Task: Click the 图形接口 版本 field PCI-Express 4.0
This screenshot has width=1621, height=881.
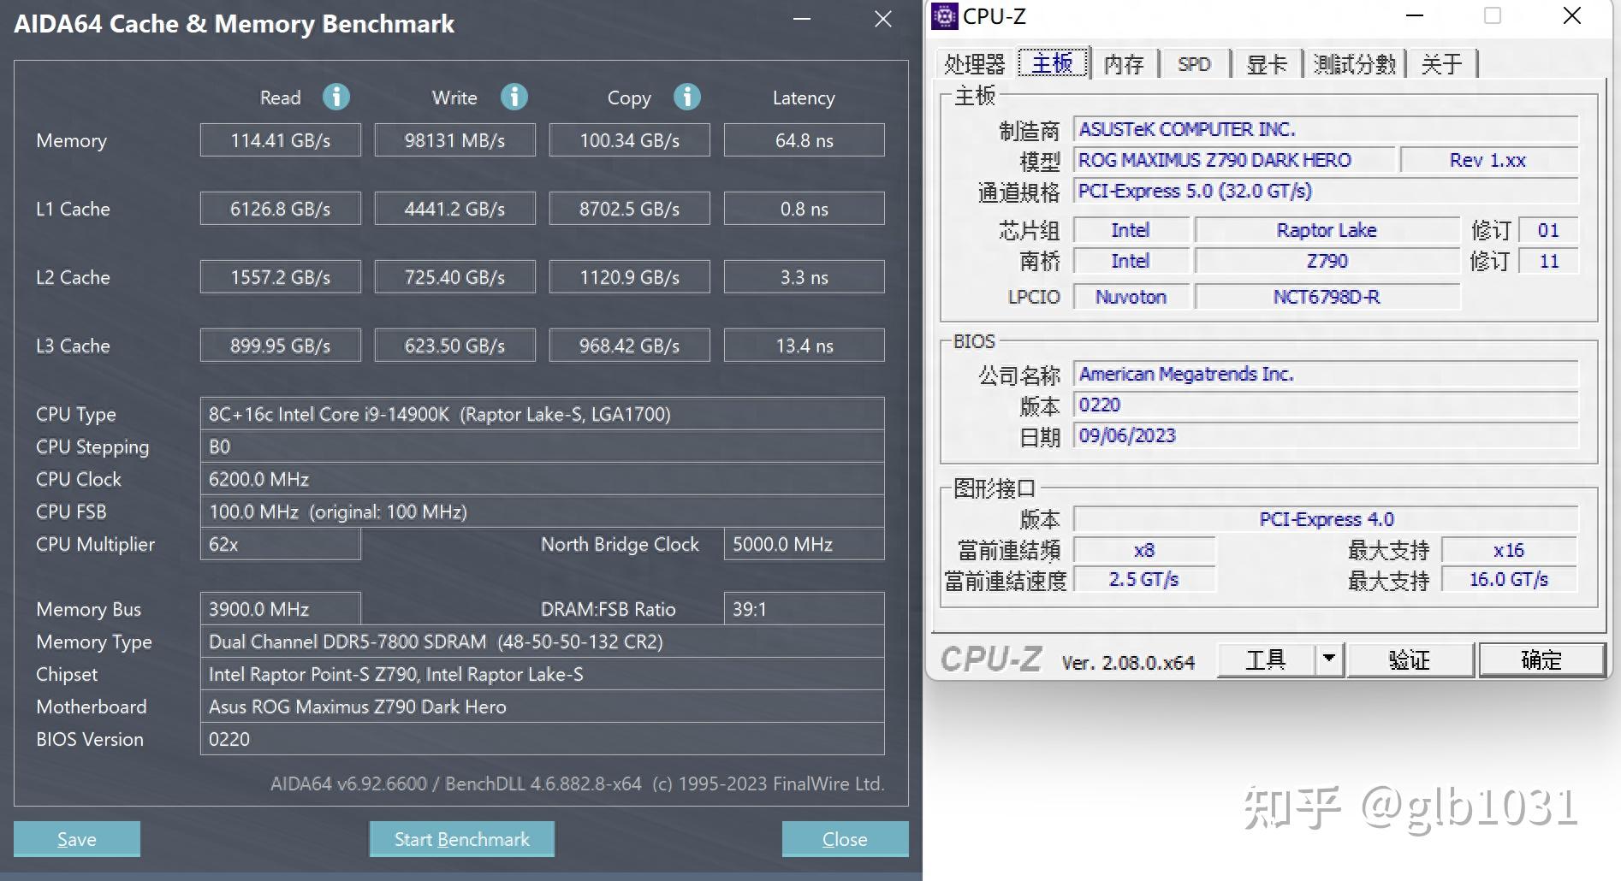Action: 1327,519
